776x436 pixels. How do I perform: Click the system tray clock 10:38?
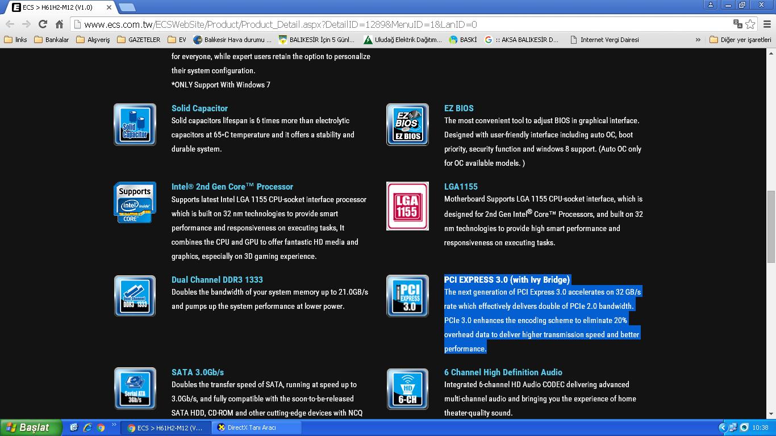click(x=760, y=427)
